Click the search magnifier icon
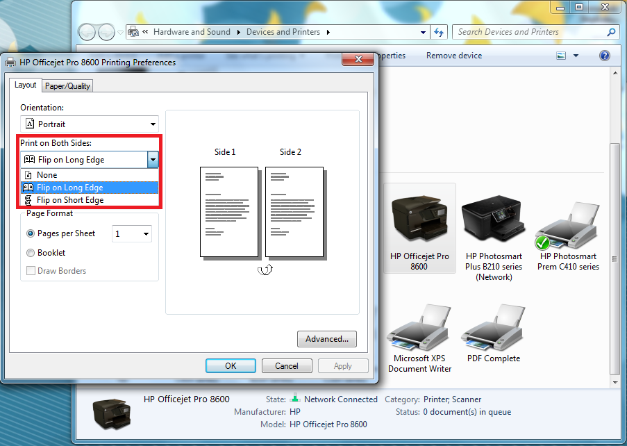Viewport: 627px width, 446px height. (x=611, y=32)
